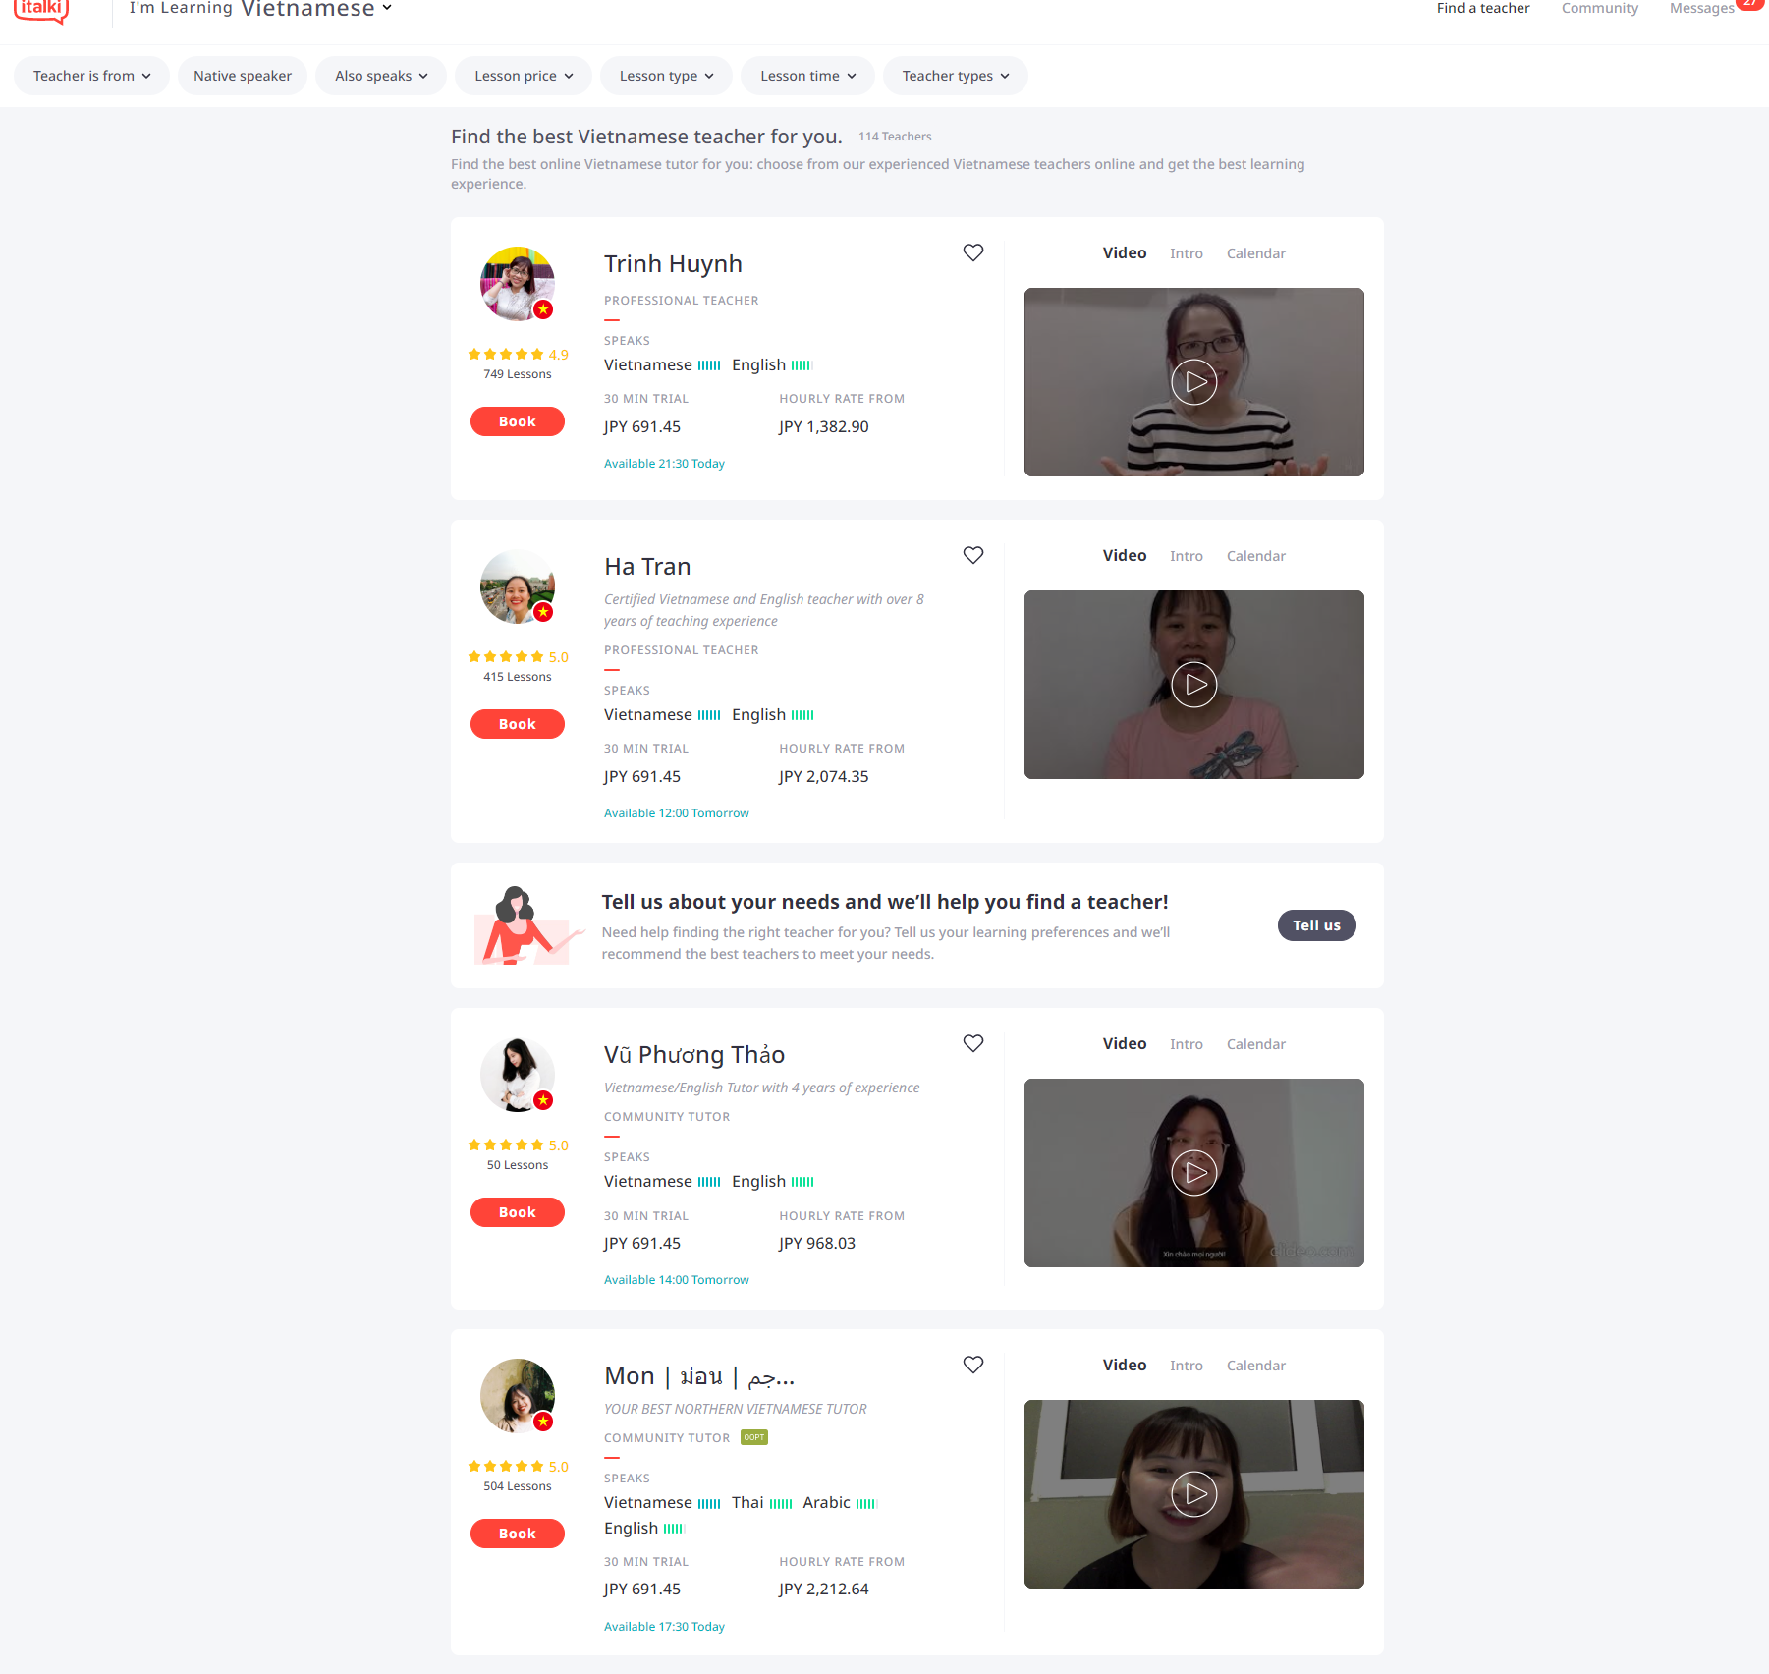This screenshot has height=1674, width=1769.
Task: Book a lesson with Vũ Phương Thảo
Action: (x=518, y=1212)
